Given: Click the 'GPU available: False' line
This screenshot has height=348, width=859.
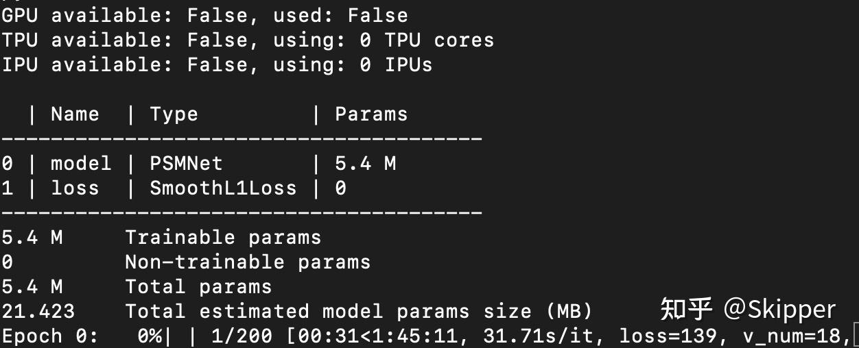Looking at the screenshot, I should tap(204, 14).
